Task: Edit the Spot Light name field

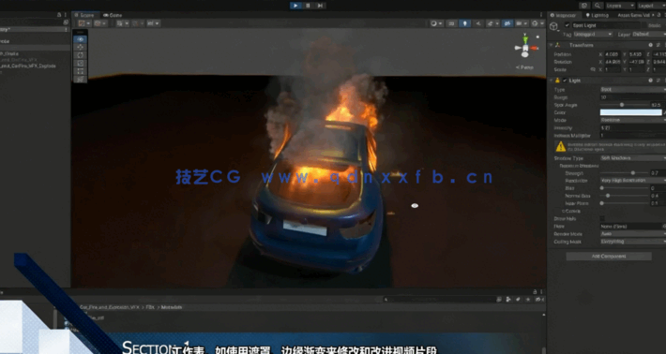Action: pos(606,25)
